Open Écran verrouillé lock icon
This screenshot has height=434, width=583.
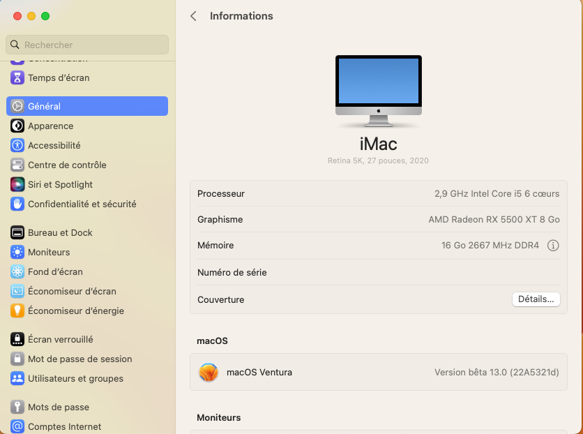[x=17, y=339]
